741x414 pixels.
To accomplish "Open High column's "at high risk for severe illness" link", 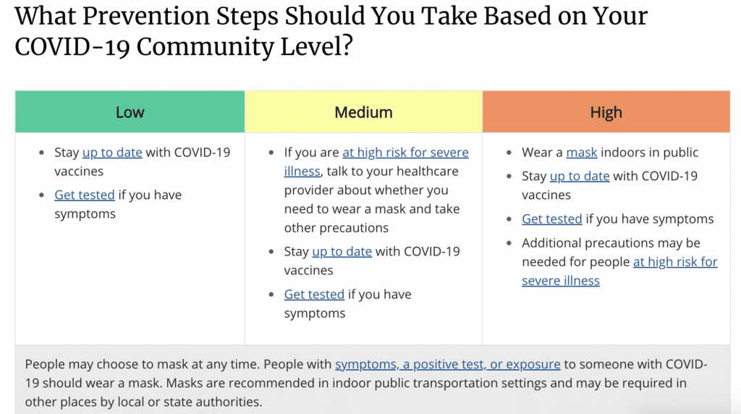I will point(675,262).
